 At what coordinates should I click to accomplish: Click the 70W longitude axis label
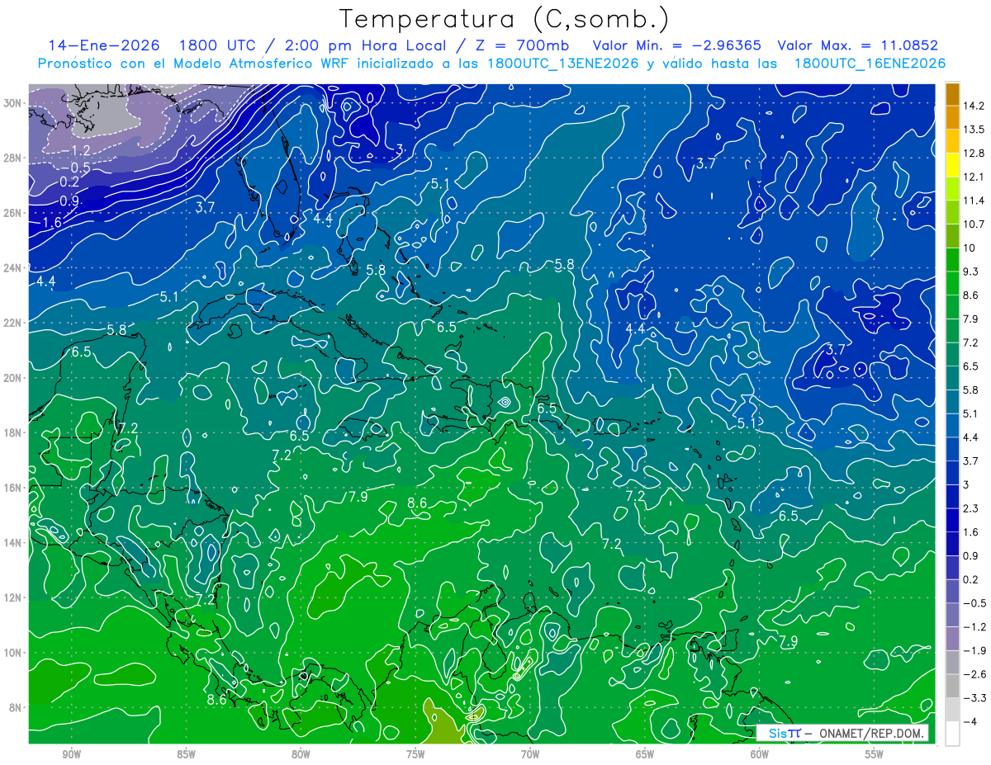tap(530, 754)
